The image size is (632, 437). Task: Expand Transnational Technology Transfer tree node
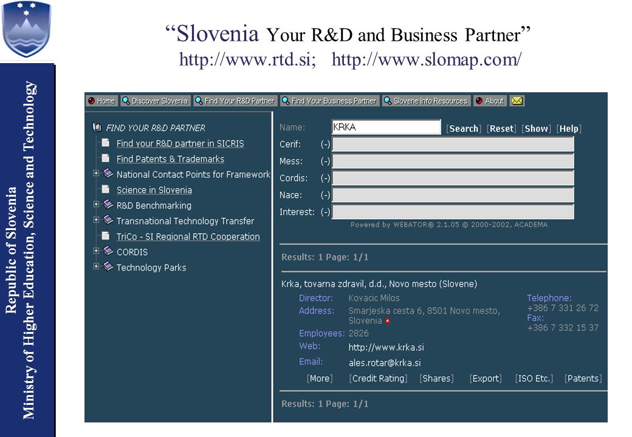96,220
